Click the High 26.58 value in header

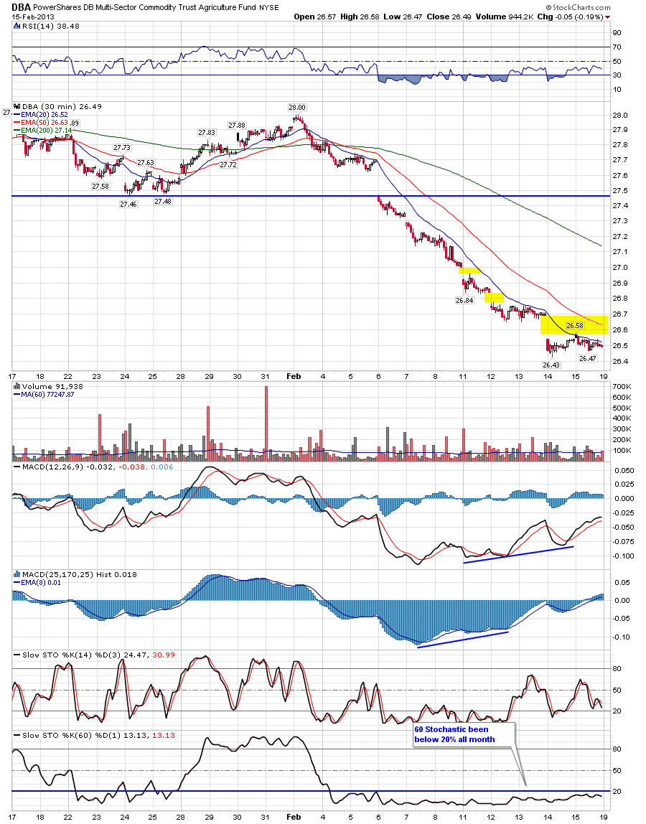[x=360, y=17]
